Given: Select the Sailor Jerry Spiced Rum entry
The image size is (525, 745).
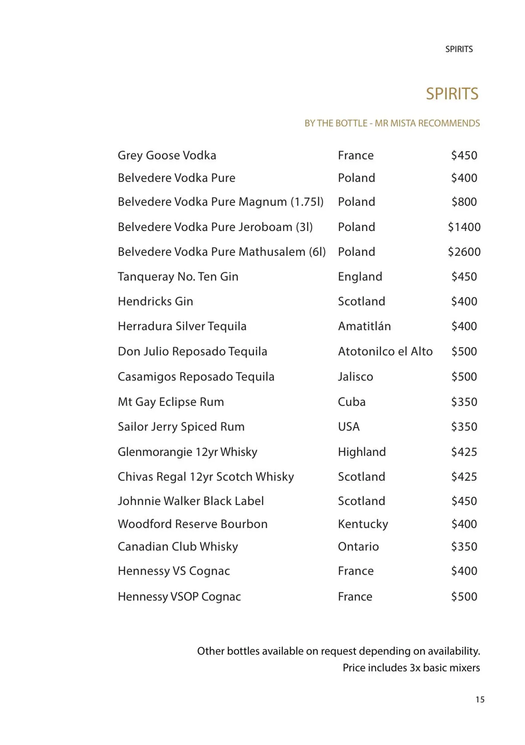Looking at the screenshot, I should pos(181,427).
